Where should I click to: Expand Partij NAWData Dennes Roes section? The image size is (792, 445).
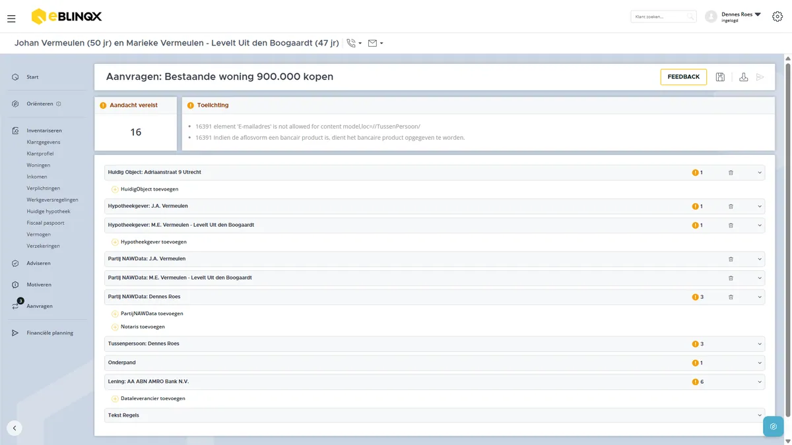click(x=760, y=297)
